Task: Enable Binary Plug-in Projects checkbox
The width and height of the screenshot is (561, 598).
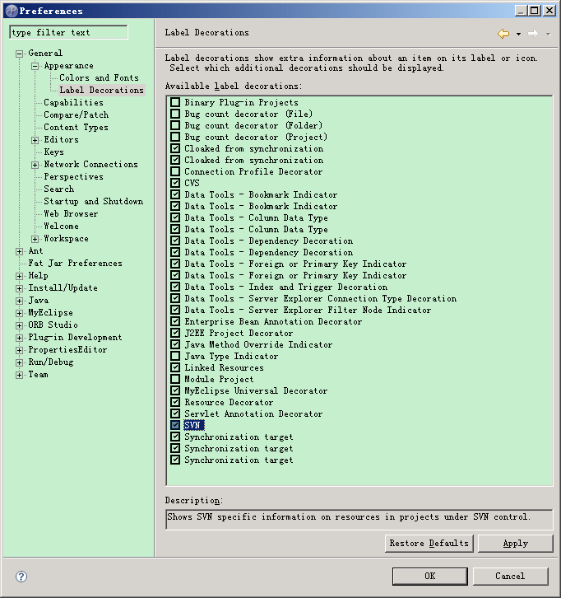Action: pyautogui.click(x=175, y=102)
